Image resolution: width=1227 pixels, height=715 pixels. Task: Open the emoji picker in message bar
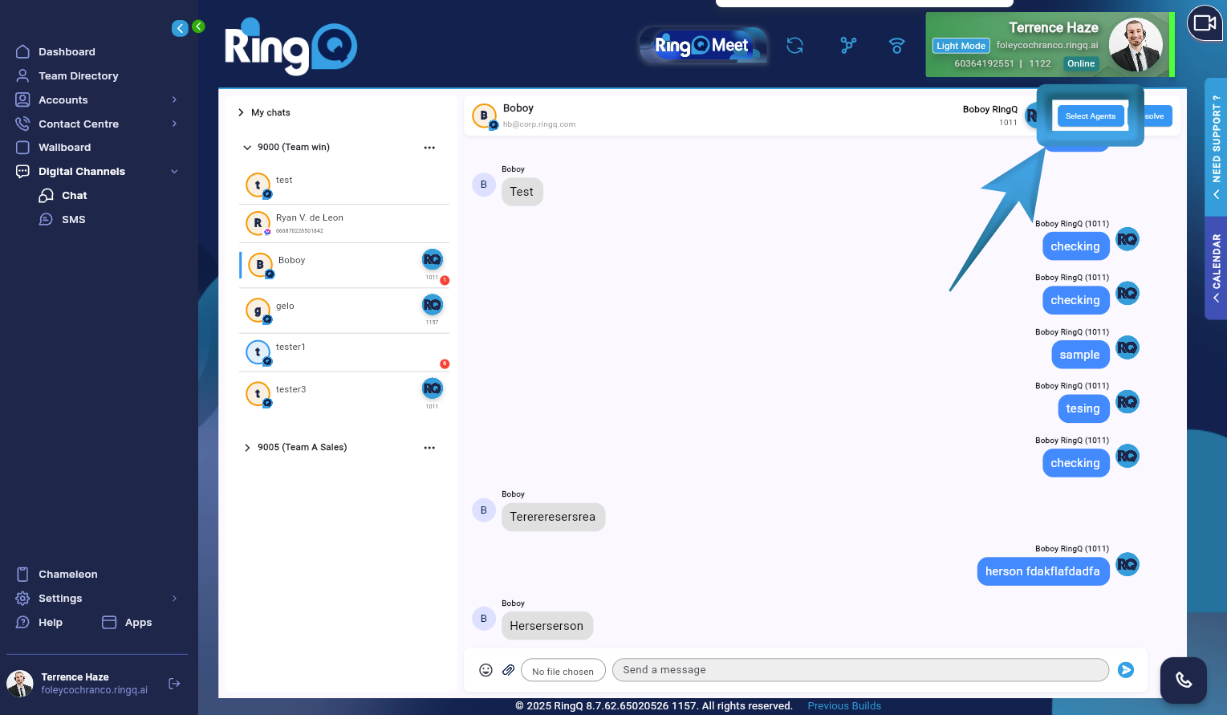[486, 670]
